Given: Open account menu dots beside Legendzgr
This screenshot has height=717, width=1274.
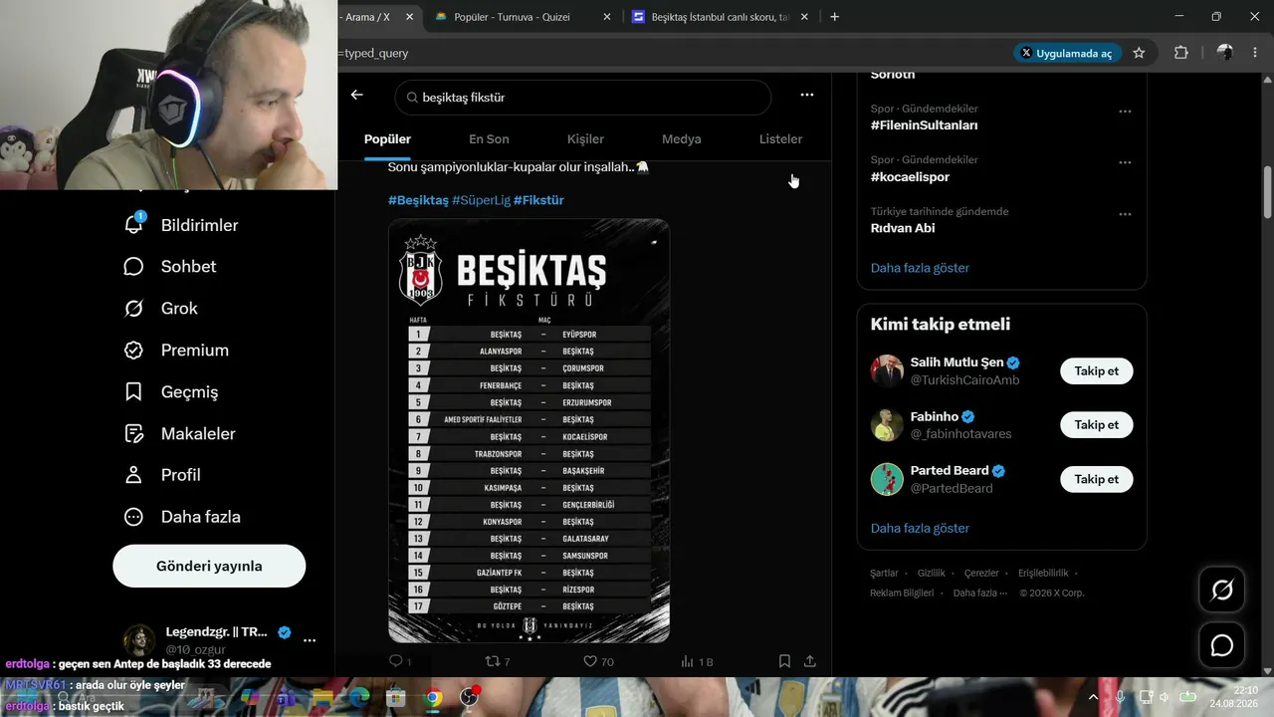Looking at the screenshot, I should [310, 640].
